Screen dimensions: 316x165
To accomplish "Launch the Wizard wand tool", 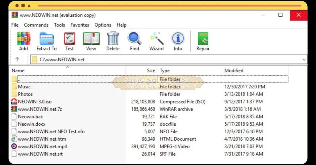I will (x=156, y=38).
